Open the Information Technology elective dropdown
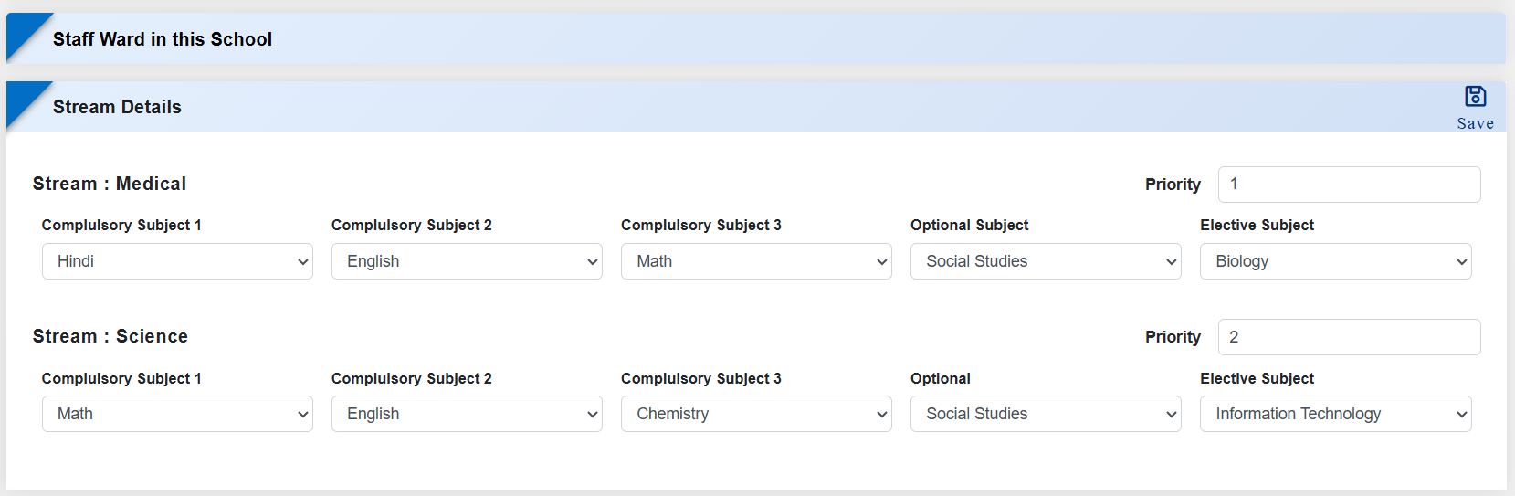The width and height of the screenshot is (1515, 496). pos(1334,414)
